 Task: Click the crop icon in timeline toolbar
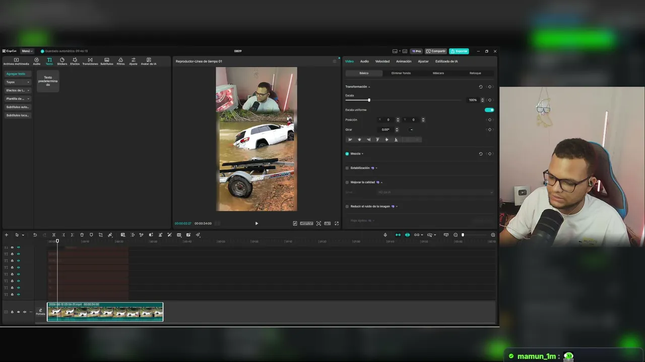click(100, 235)
